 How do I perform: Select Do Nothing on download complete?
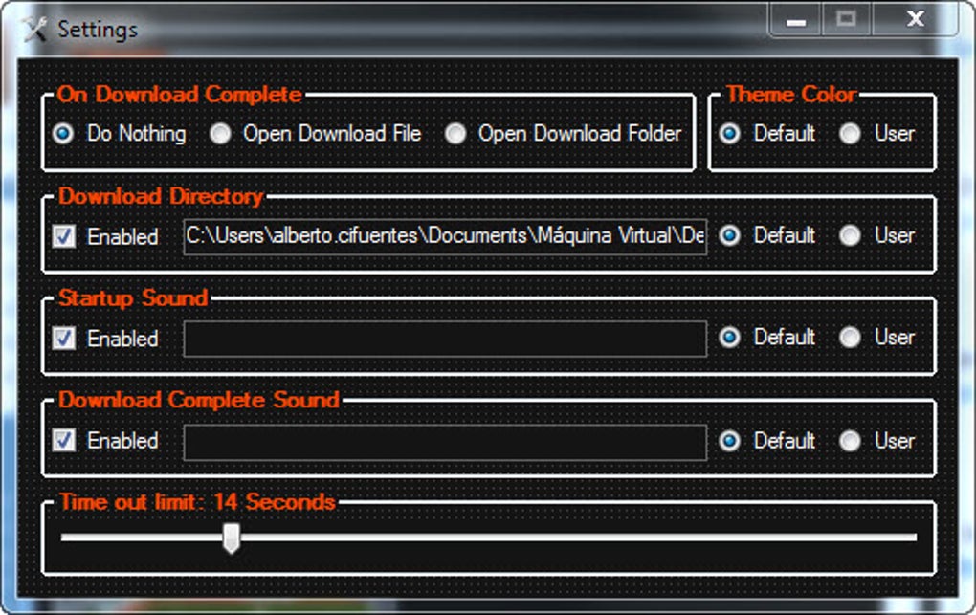[64, 134]
